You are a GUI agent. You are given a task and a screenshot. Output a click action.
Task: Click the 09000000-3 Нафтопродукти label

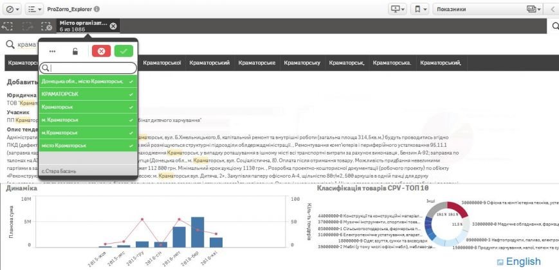(x=511, y=240)
